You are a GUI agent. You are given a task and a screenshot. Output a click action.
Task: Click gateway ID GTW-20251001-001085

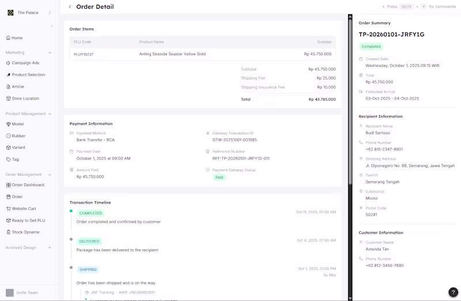pyautogui.click(x=235, y=140)
